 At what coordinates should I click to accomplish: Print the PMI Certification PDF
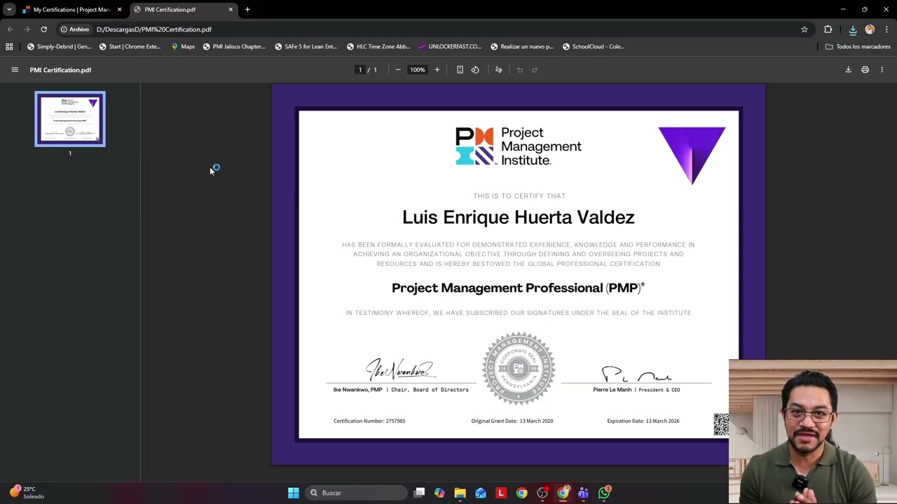pyautogui.click(x=865, y=70)
